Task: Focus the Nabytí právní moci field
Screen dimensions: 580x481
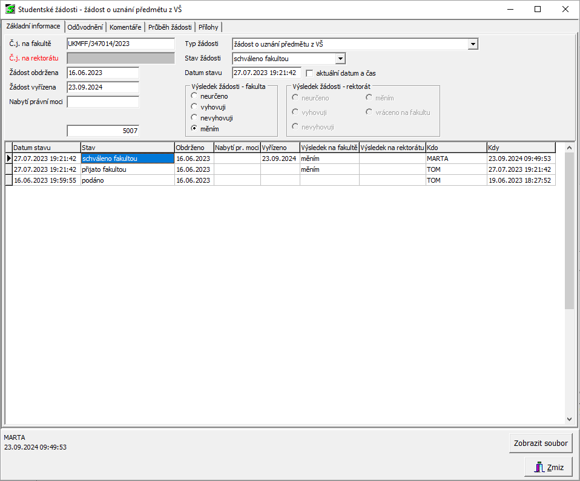Action: [103, 102]
